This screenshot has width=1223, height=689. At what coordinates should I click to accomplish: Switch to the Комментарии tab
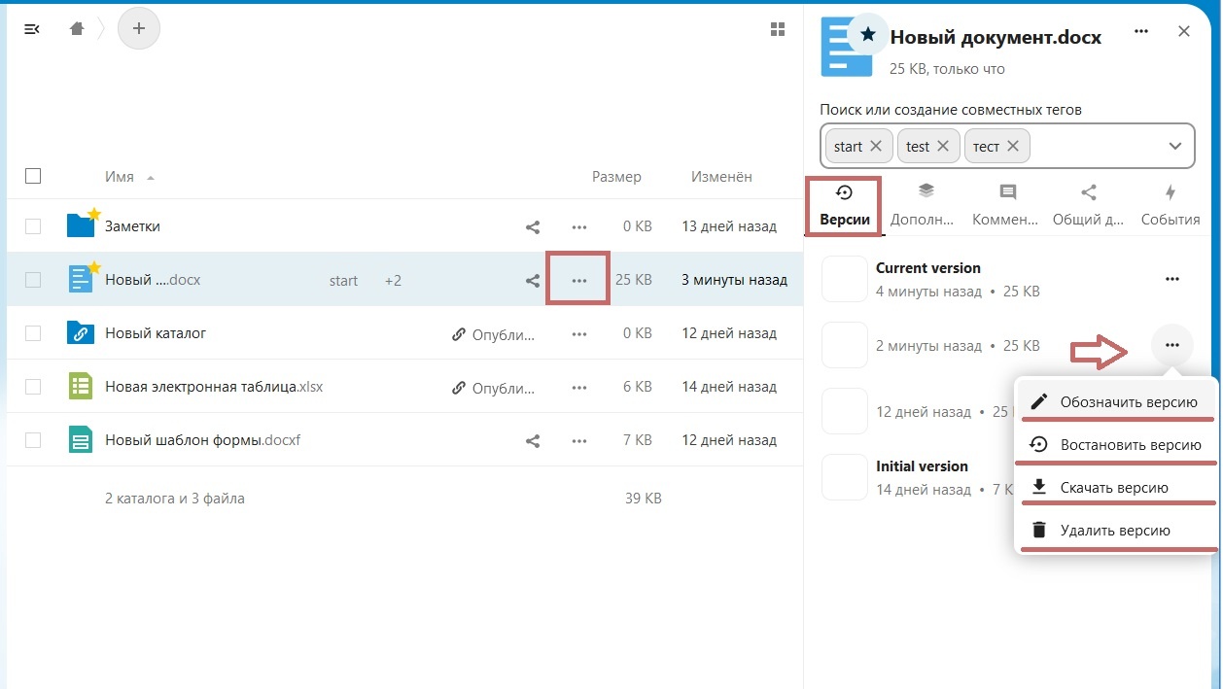[1006, 204]
